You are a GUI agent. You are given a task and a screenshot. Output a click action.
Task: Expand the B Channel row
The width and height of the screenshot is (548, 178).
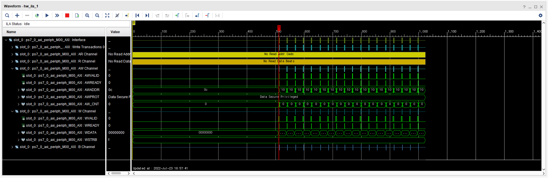tap(12, 147)
